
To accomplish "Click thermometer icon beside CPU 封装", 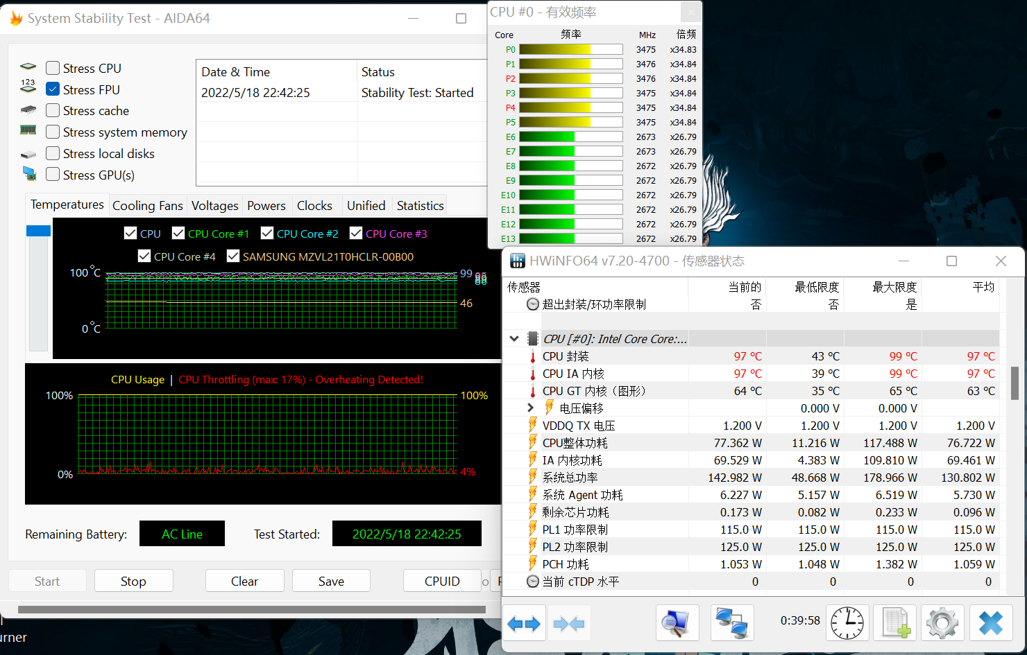I will (533, 356).
